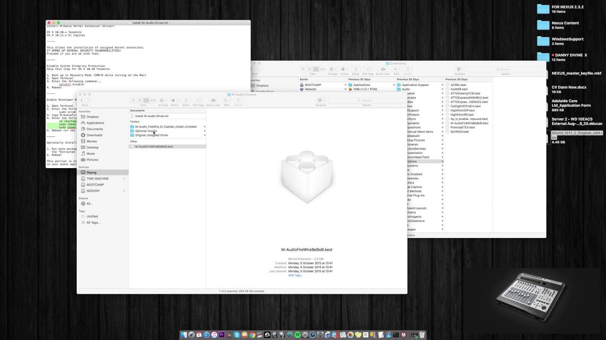This screenshot has height=340, width=606.
Task: Switch M-Audio Firewire window to column view
Action: (146, 100)
